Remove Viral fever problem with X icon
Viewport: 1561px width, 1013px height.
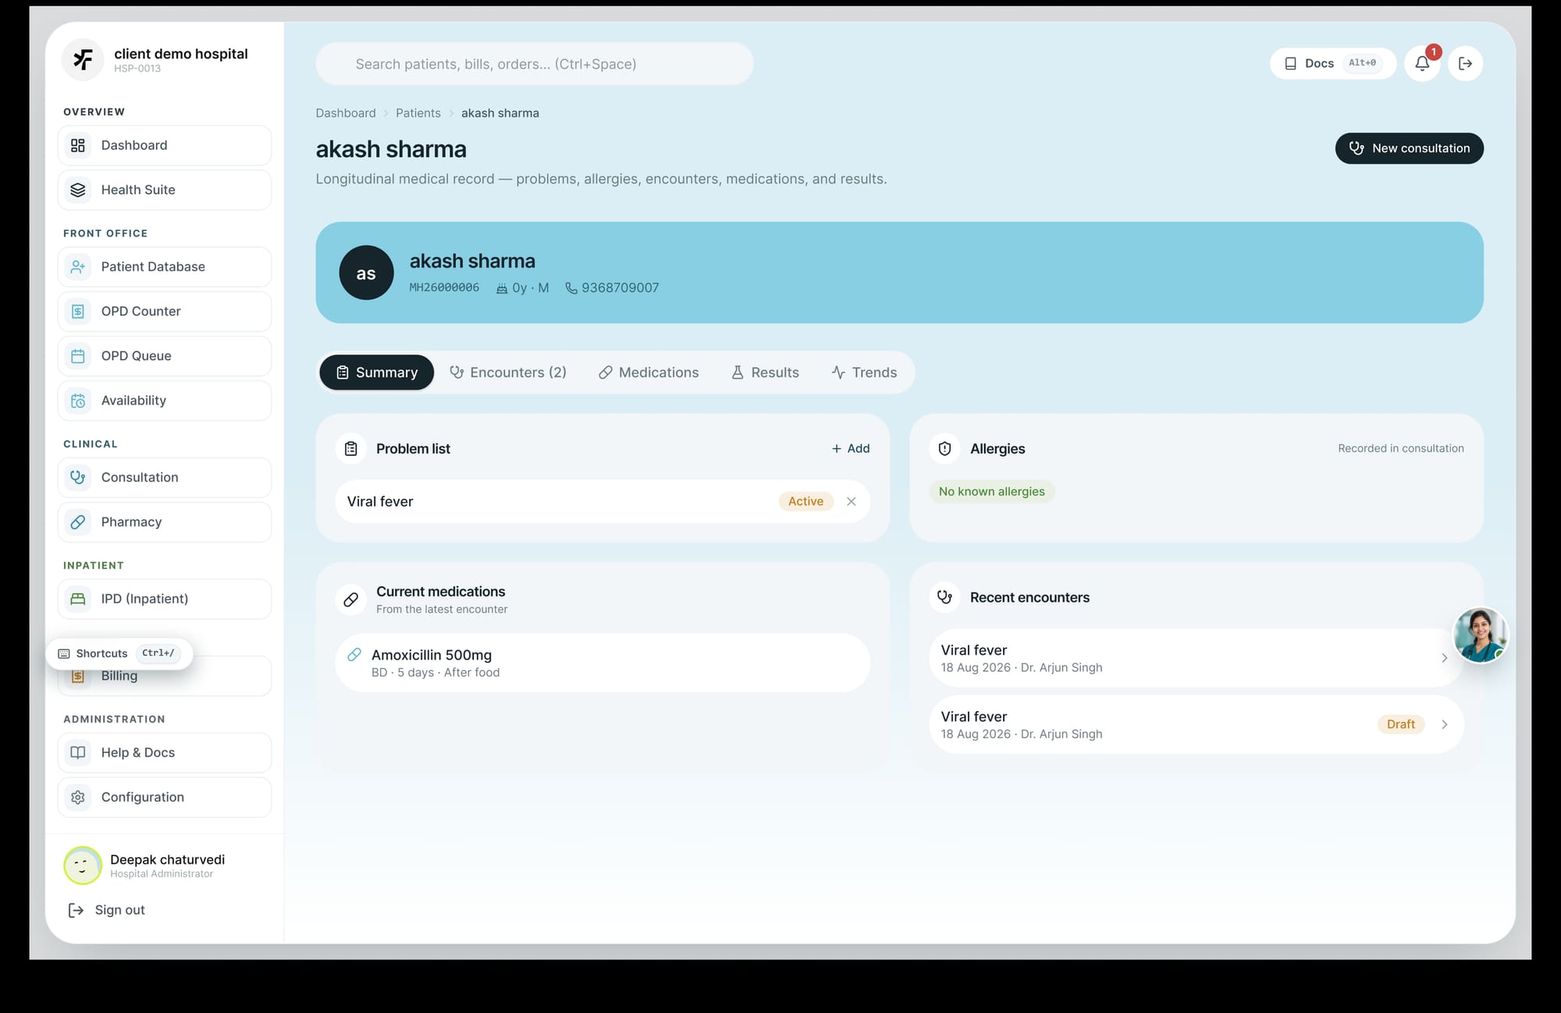(852, 502)
